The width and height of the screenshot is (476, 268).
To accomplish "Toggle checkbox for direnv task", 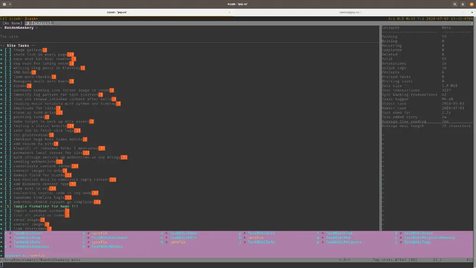I will pyautogui.click(x=8, y=86).
